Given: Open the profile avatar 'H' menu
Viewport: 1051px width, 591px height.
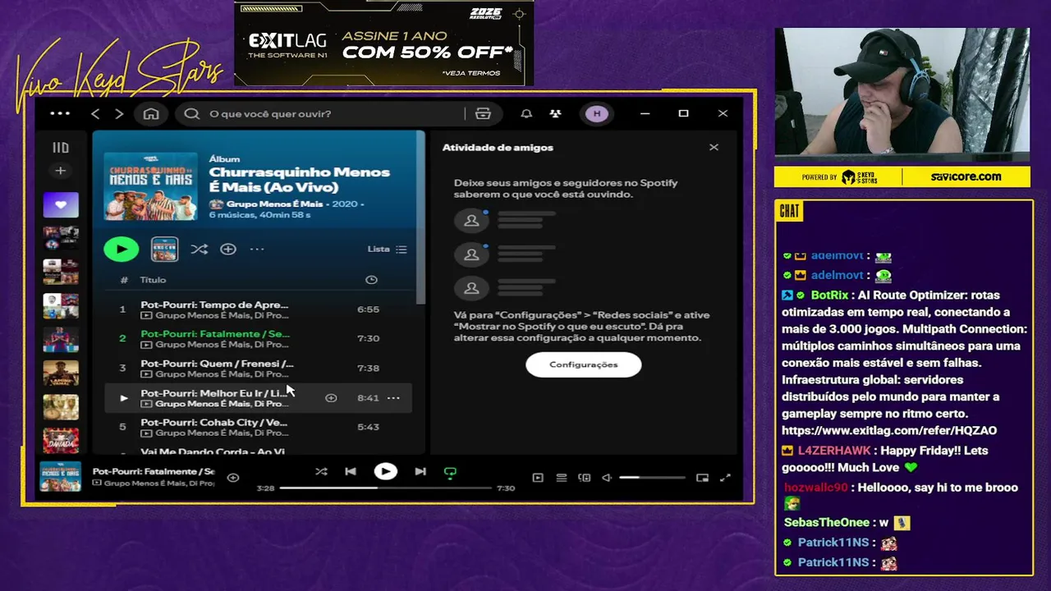Looking at the screenshot, I should (x=597, y=113).
